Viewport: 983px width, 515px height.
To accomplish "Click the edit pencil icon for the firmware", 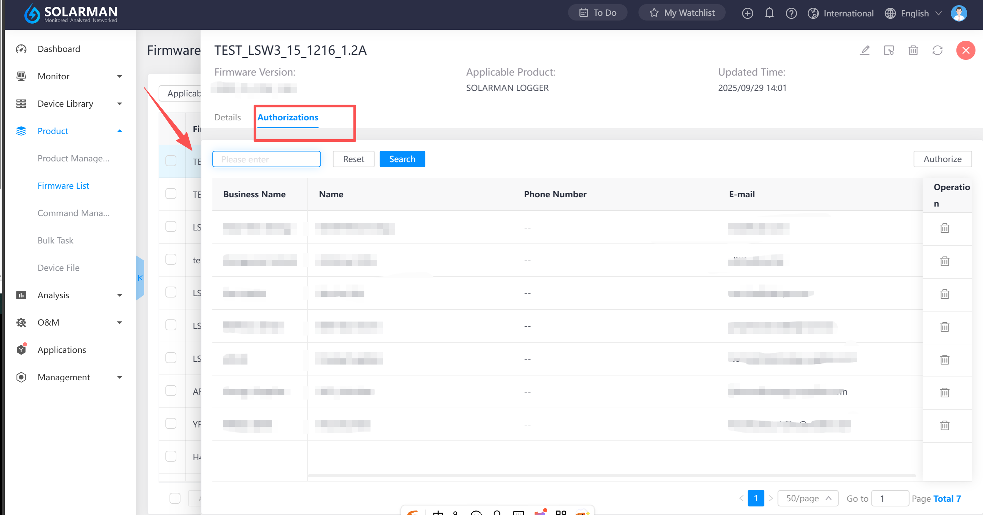I will (x=864, y=50).
